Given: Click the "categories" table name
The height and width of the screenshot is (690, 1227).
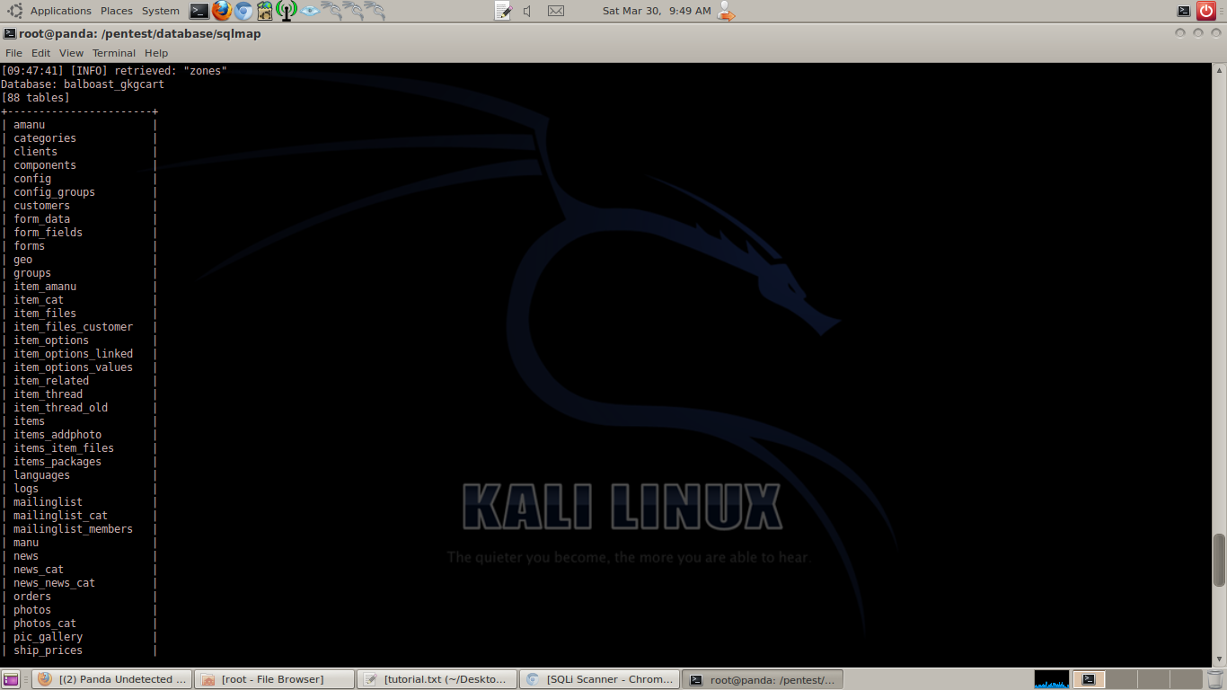Looking at the screenshot, I should tap(45, 138).
